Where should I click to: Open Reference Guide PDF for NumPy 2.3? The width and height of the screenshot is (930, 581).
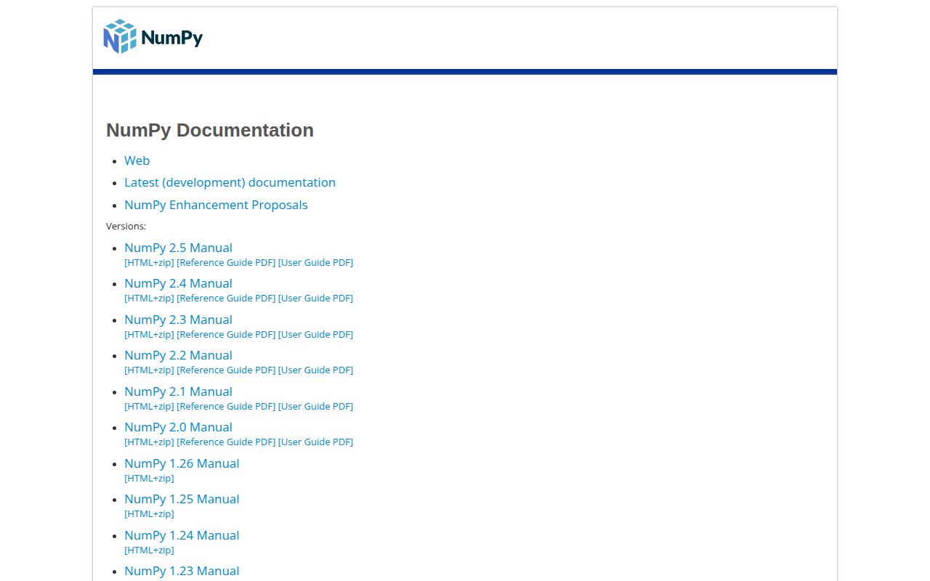226,334
